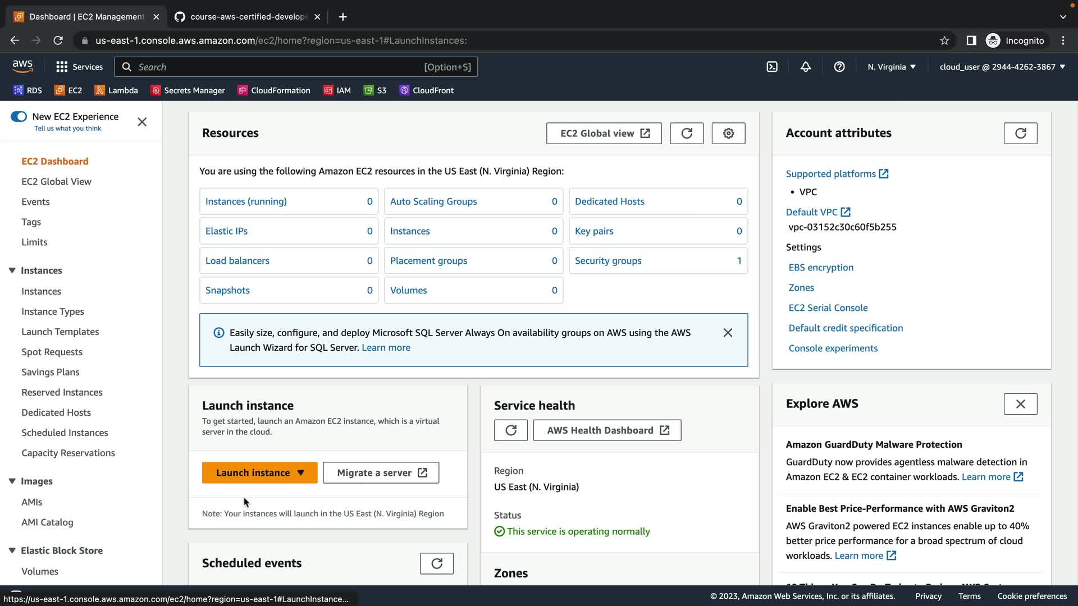Expand the Launch instance dropdown arrow

click(x=301, y=473)
